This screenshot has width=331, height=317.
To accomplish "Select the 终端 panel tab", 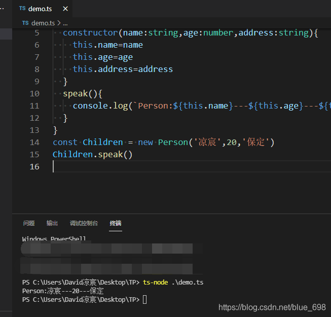I will coord(116,223).
